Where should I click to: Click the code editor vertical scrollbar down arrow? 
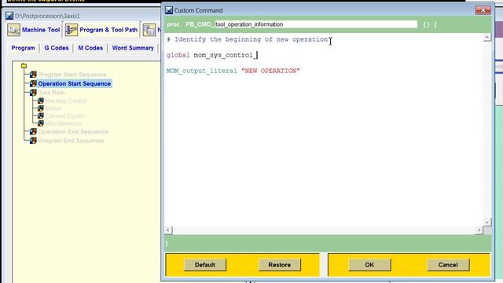pyautogui.click(x=487, y=222)
